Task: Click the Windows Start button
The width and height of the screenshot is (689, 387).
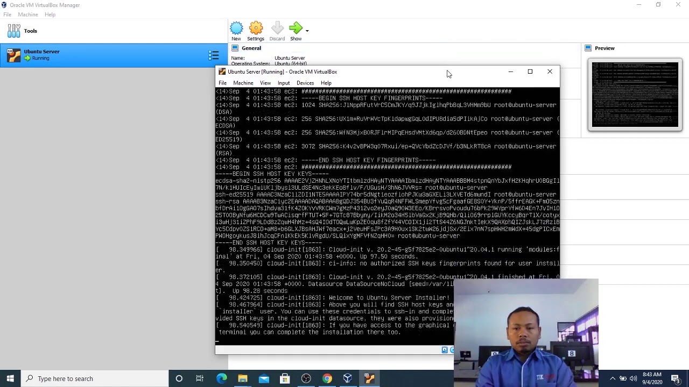Action: coord(10,378)
